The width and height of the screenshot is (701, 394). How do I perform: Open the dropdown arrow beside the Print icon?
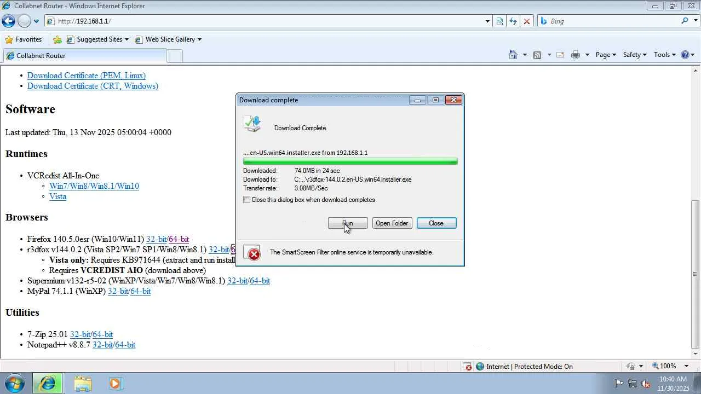[x=587, y=55]
